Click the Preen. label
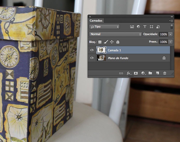180x142 pixels. click(x=154, y=42)
